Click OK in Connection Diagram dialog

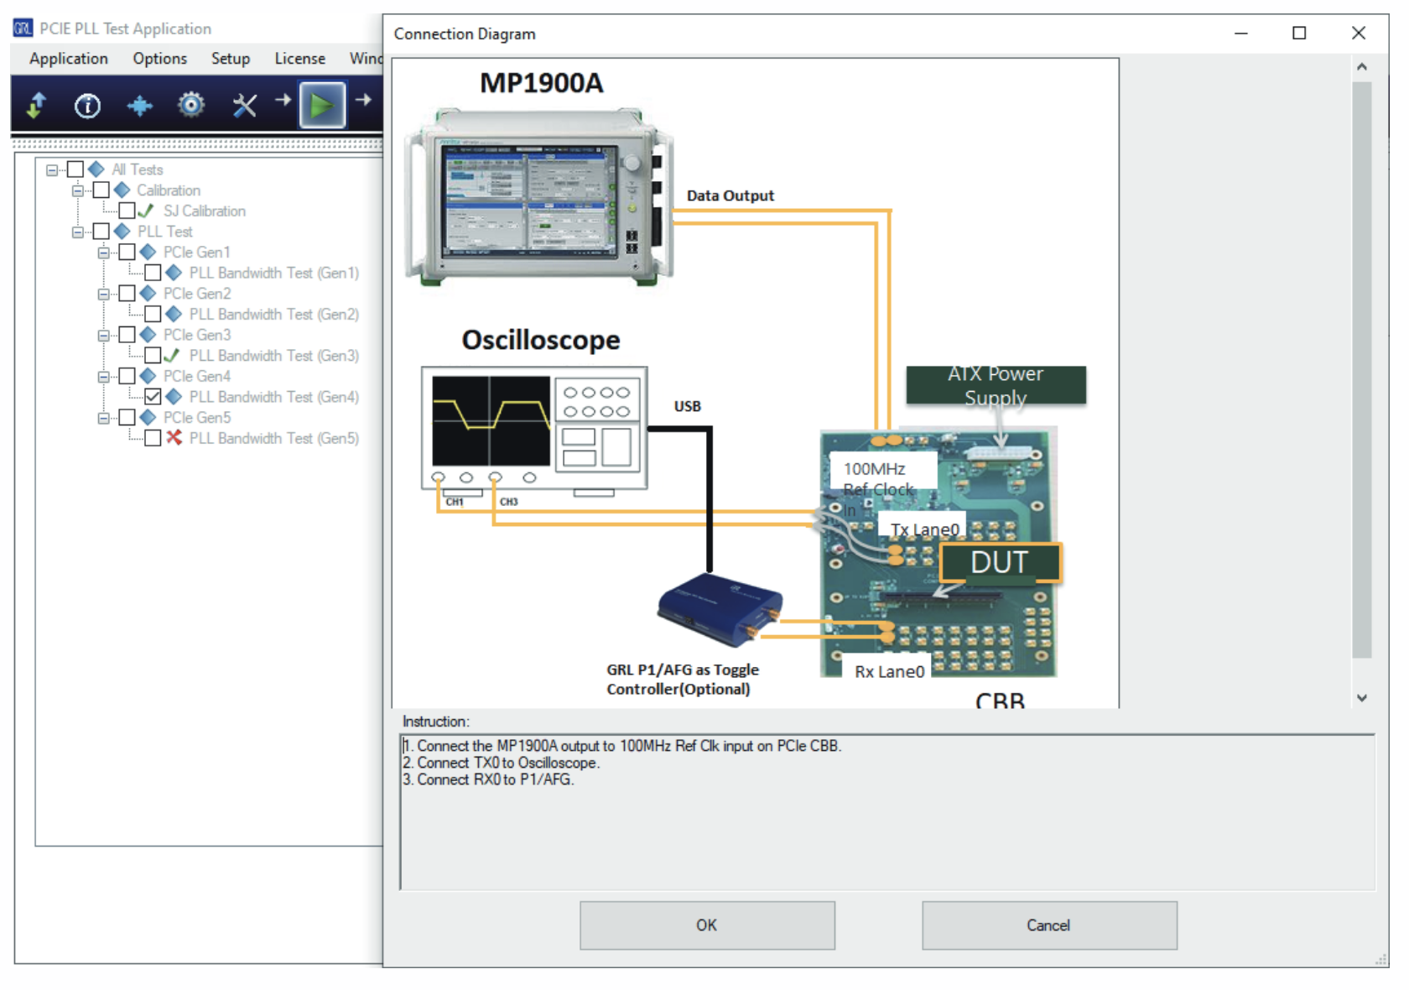[x=706, y=925]
